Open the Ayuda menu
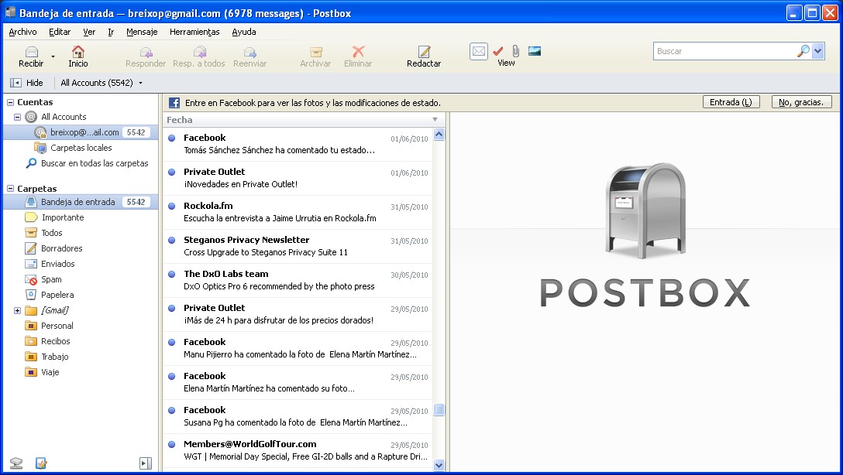The width and height of the screenshot is (843, 475). pyautogui.click(x=244, y=32)
